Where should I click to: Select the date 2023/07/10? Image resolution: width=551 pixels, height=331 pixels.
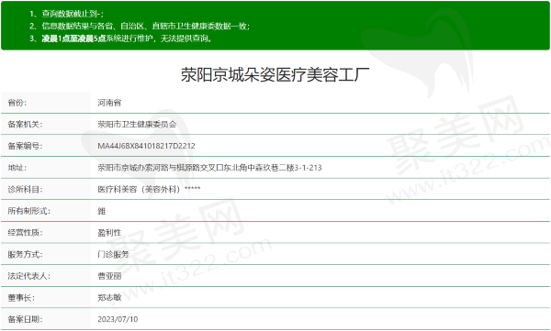(x=118, y=319)
